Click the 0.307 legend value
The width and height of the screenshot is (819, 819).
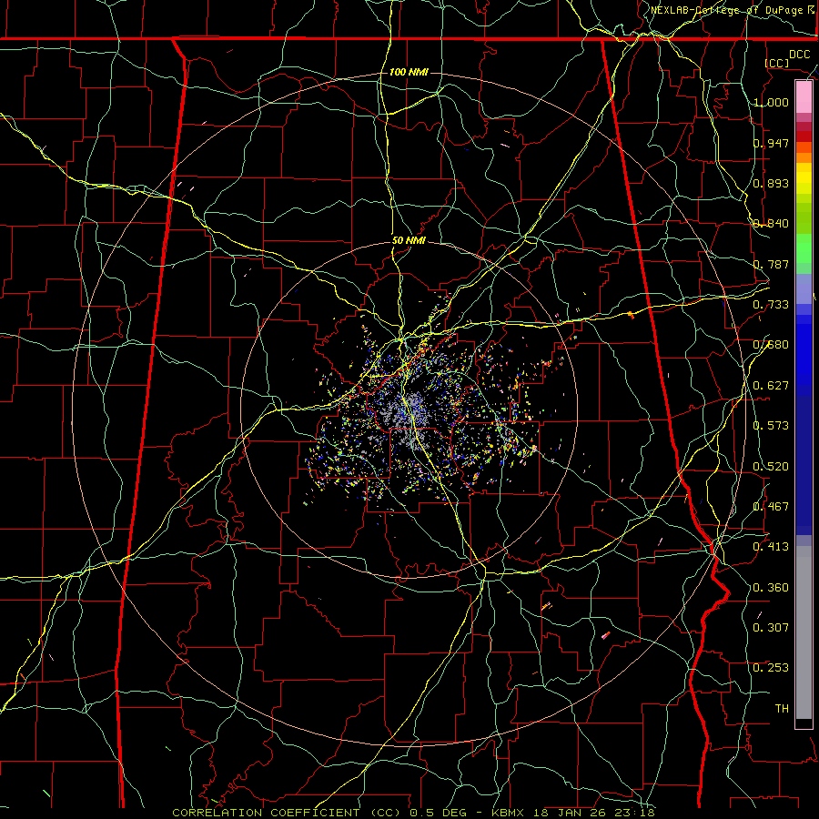pos(771,628)
